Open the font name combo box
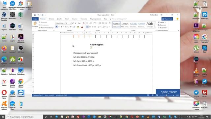This screenshot has width=211, height=119. [60, 23]
